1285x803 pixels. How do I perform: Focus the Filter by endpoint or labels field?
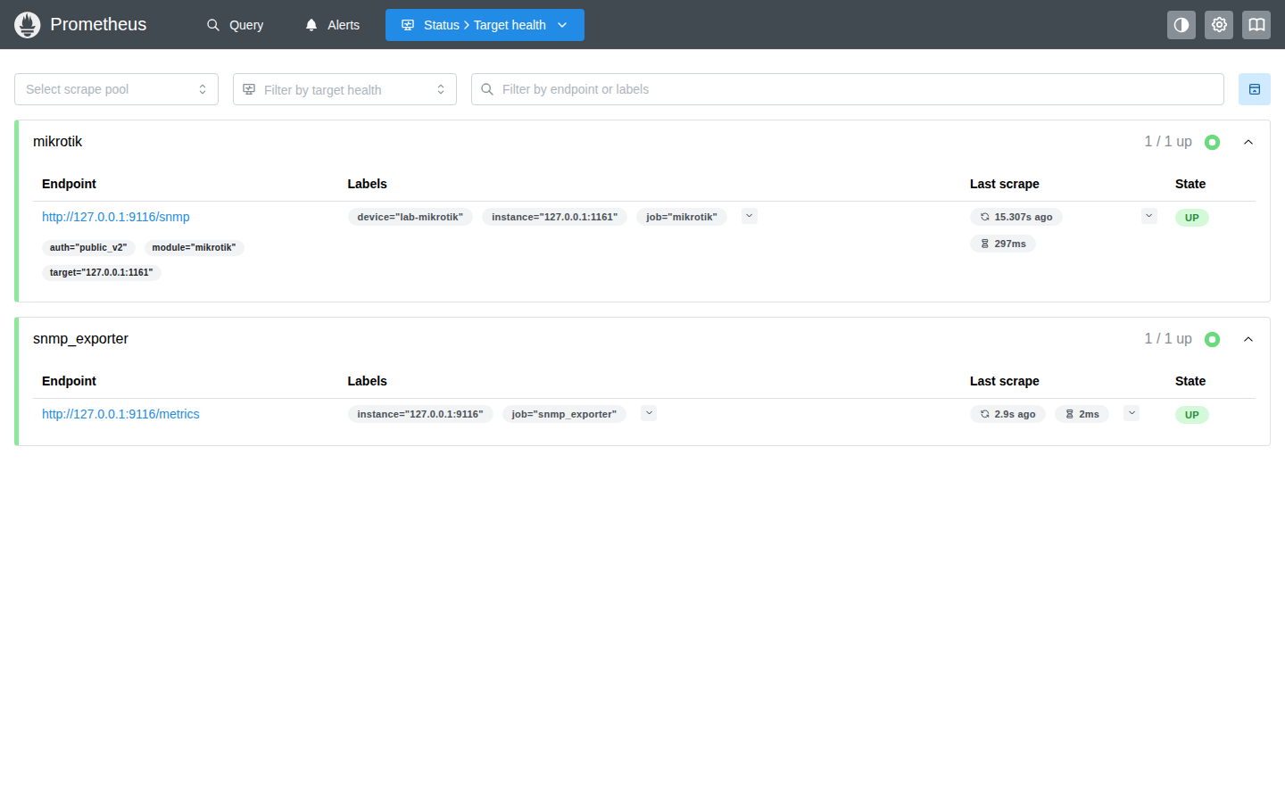click(x=848, y=89)
